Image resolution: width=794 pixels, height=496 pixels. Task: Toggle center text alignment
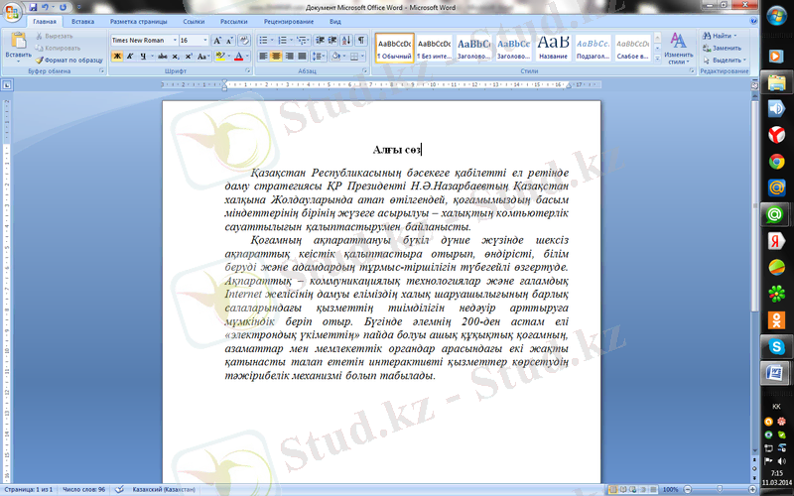tap(277, 57)
